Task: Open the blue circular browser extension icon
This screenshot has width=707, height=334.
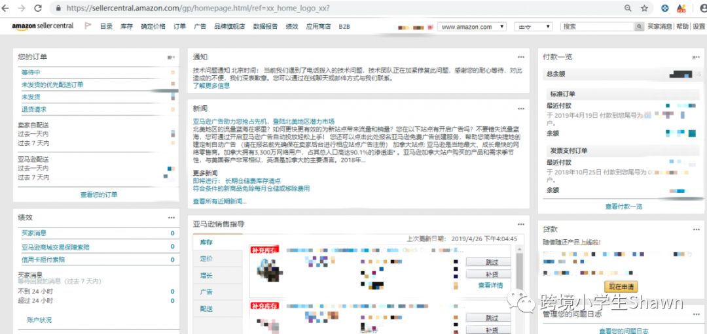Action: click(665, 8)
